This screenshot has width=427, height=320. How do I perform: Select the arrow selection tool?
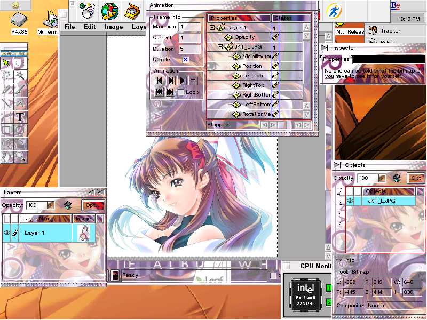[x=6, y=63]
